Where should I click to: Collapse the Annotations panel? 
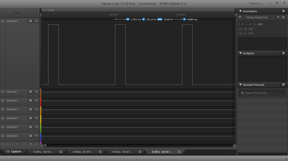[240, 11]
